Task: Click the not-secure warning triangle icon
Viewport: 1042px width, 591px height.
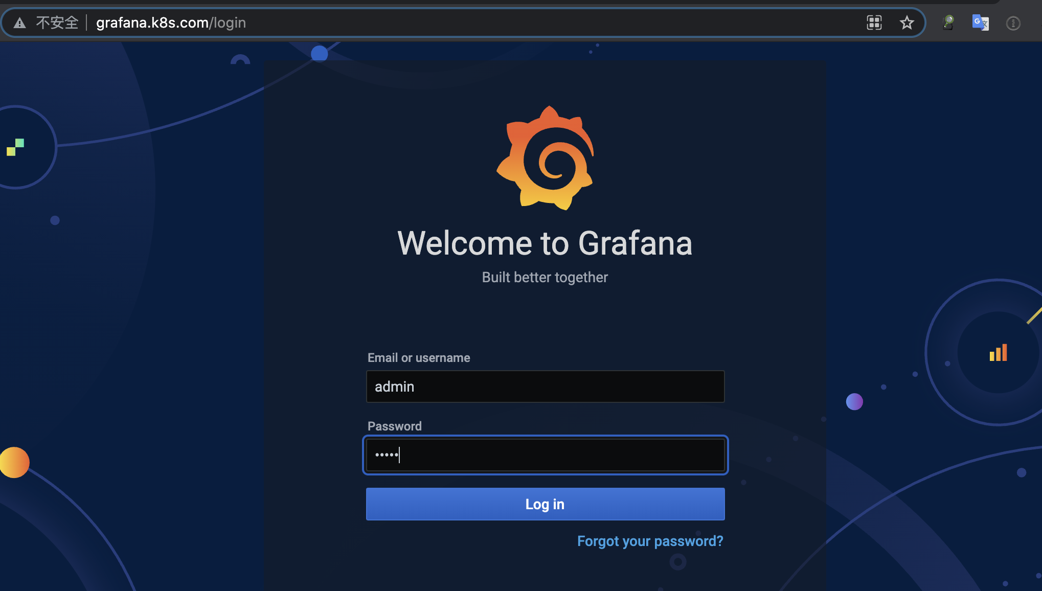Action: click(x=19, y=23)
